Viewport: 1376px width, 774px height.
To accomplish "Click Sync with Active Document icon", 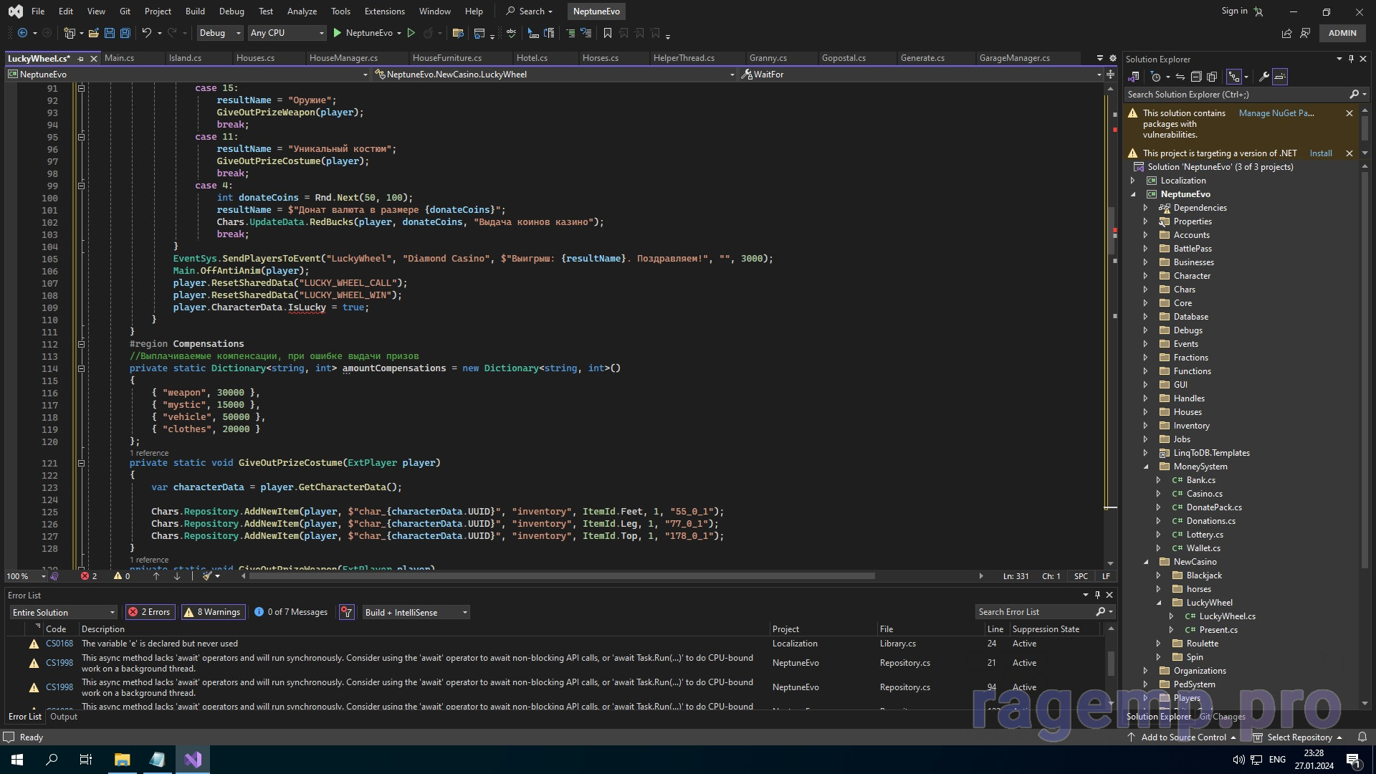I will tap(1180, 77).
